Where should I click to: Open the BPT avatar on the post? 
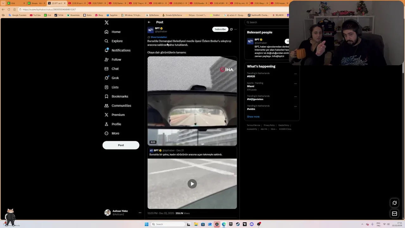[x=151, y=30]
